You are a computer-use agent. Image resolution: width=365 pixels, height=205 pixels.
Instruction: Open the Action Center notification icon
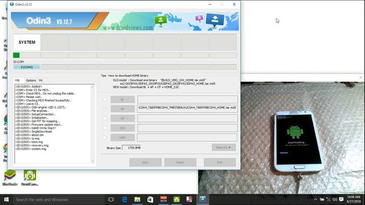[x=341, y=199]
